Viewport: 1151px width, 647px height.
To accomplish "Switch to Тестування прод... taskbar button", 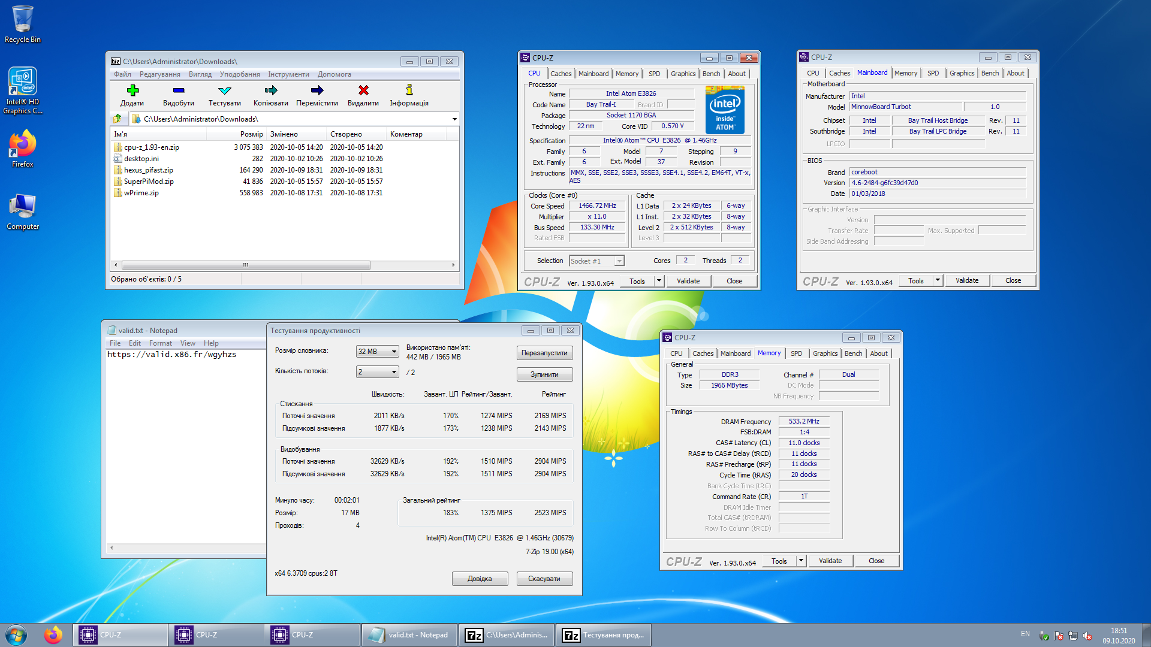I will click(604, 635).
